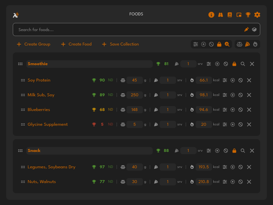
Task: Open Glycine Supplement sliders settings
Action: coord(225,124)
